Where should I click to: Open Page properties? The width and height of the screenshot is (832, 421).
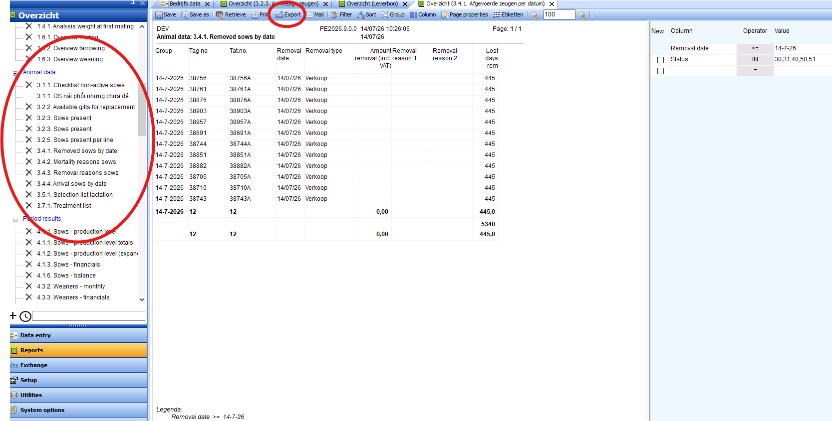465,15
